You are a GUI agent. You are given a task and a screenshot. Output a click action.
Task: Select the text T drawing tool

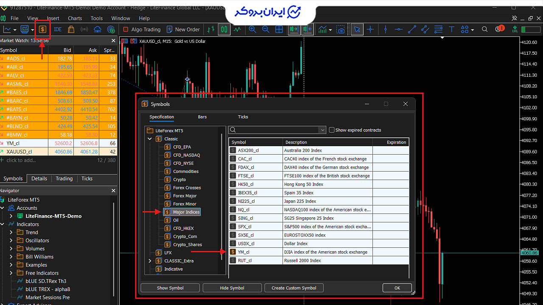[451, 29]
